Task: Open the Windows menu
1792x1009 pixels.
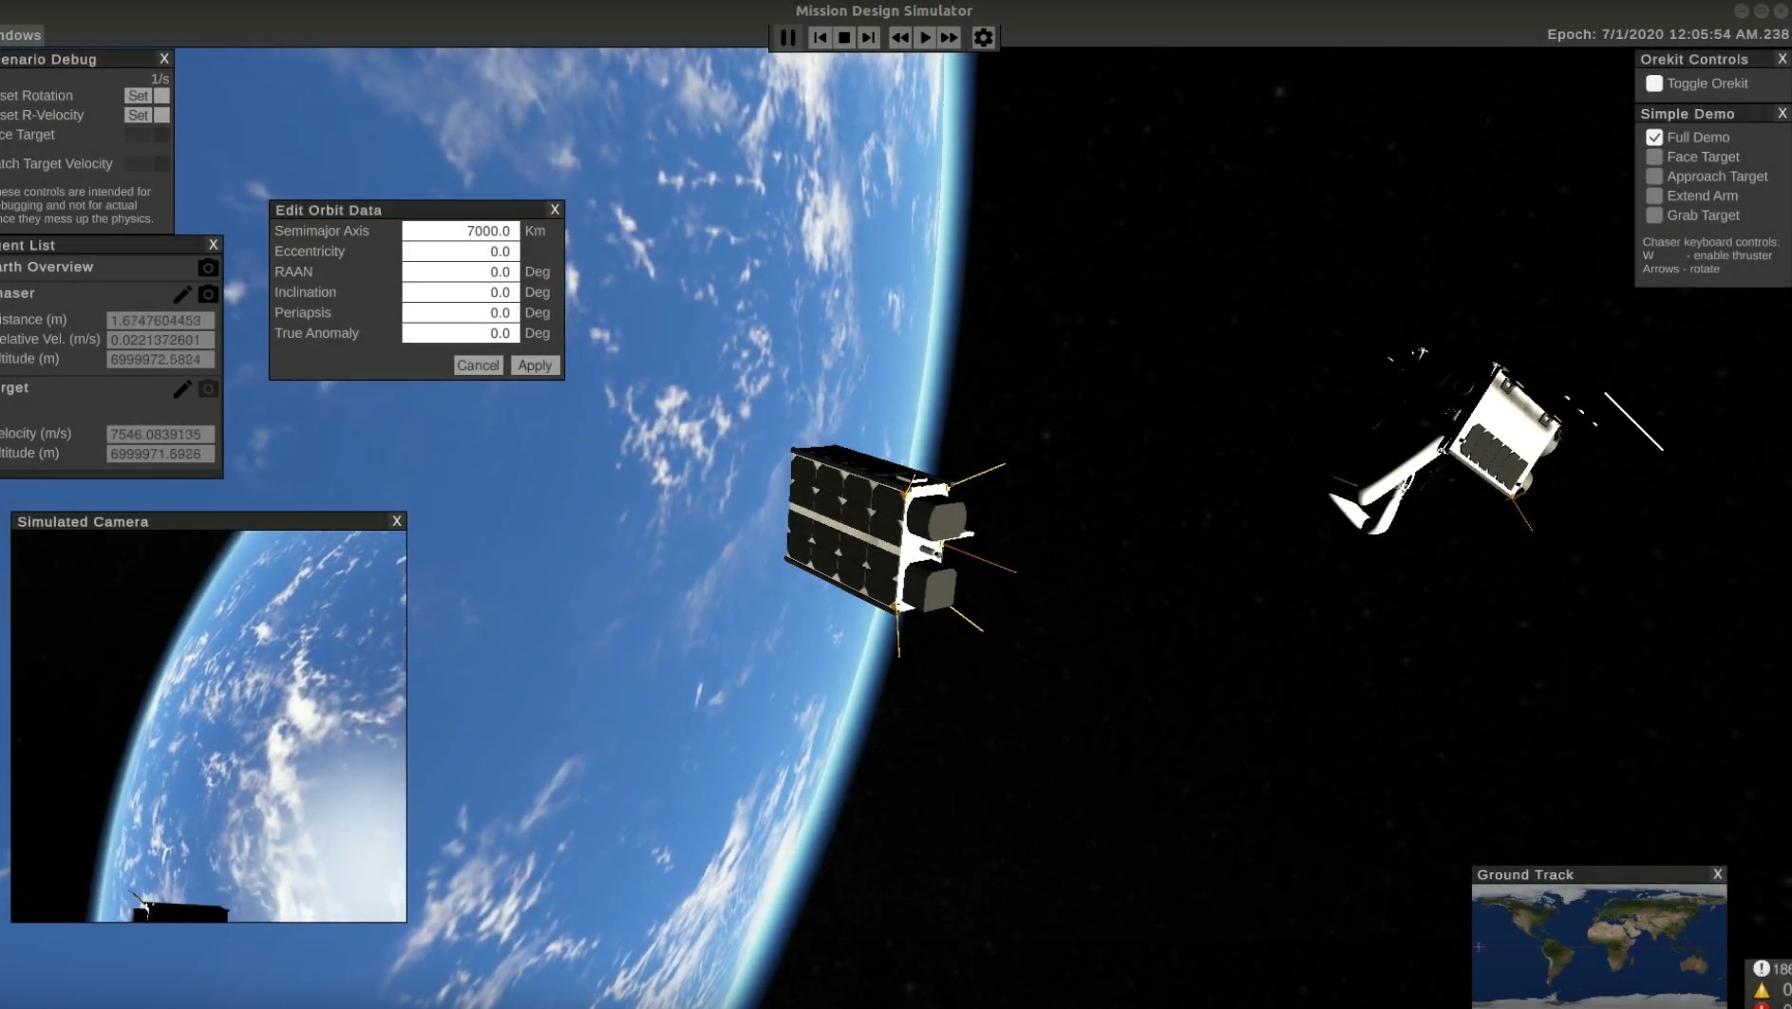Action: click(x=21, y=35)
